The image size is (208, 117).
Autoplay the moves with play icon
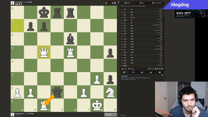pyautogui.click(x=157, y=69)
